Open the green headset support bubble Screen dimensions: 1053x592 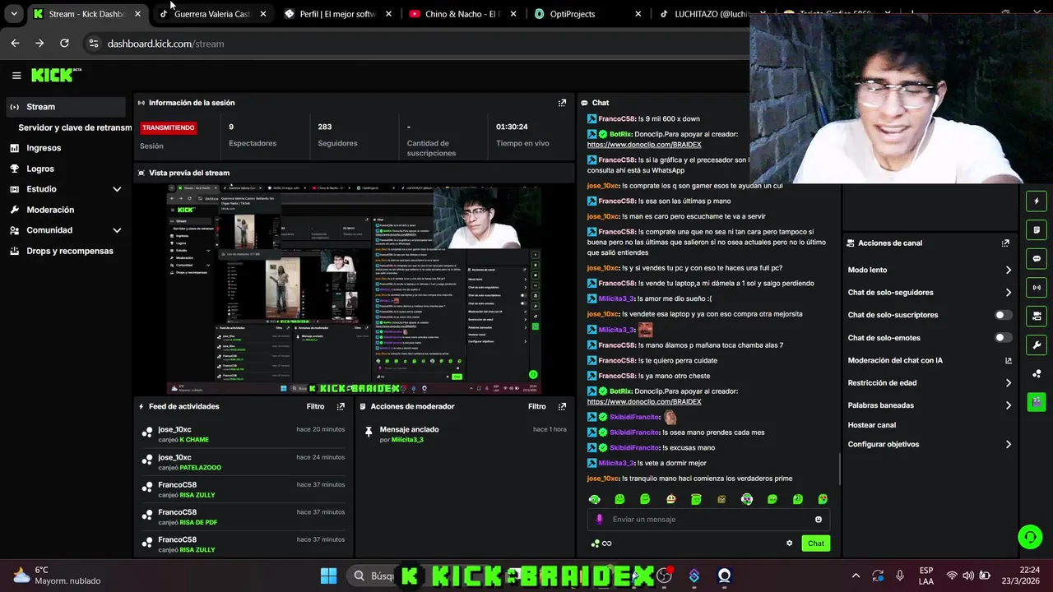pos(1030,537)
